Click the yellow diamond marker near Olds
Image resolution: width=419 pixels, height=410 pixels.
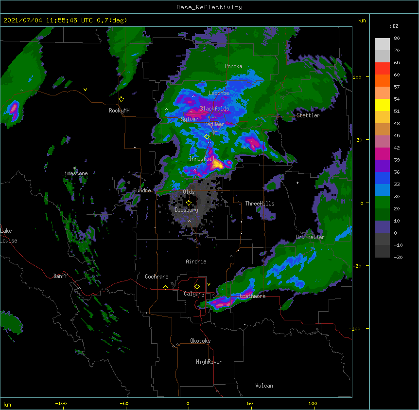click(189, 203)
